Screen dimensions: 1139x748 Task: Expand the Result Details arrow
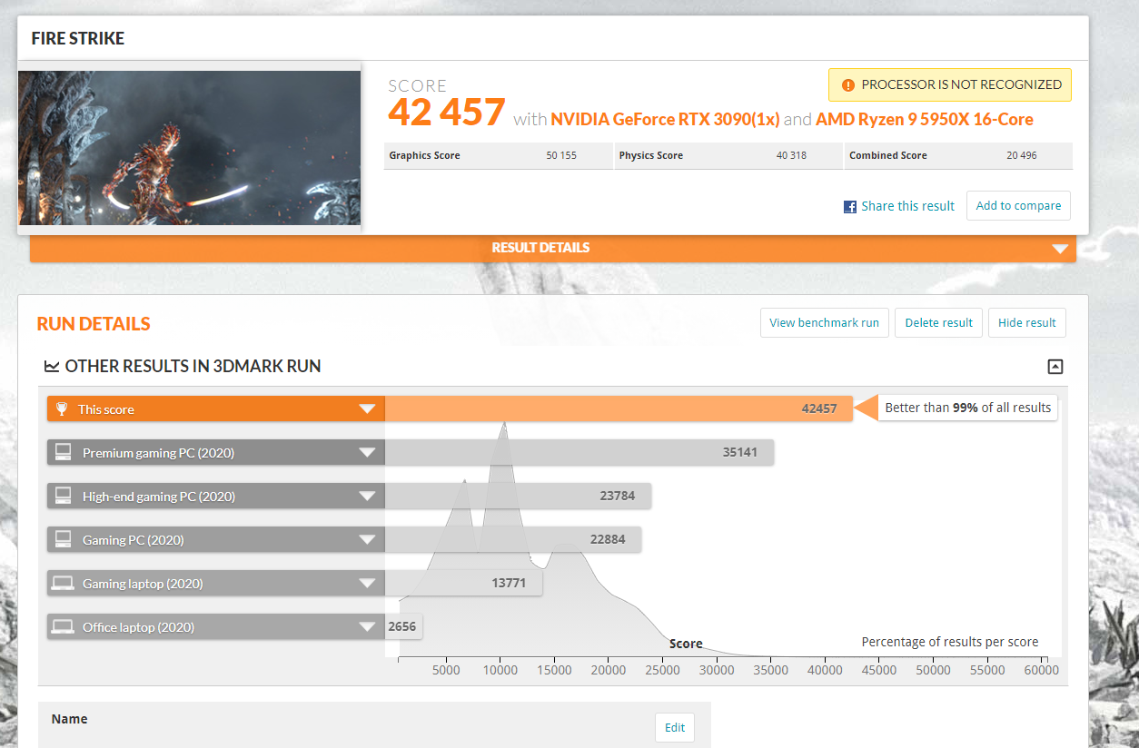click(1059, 249)
